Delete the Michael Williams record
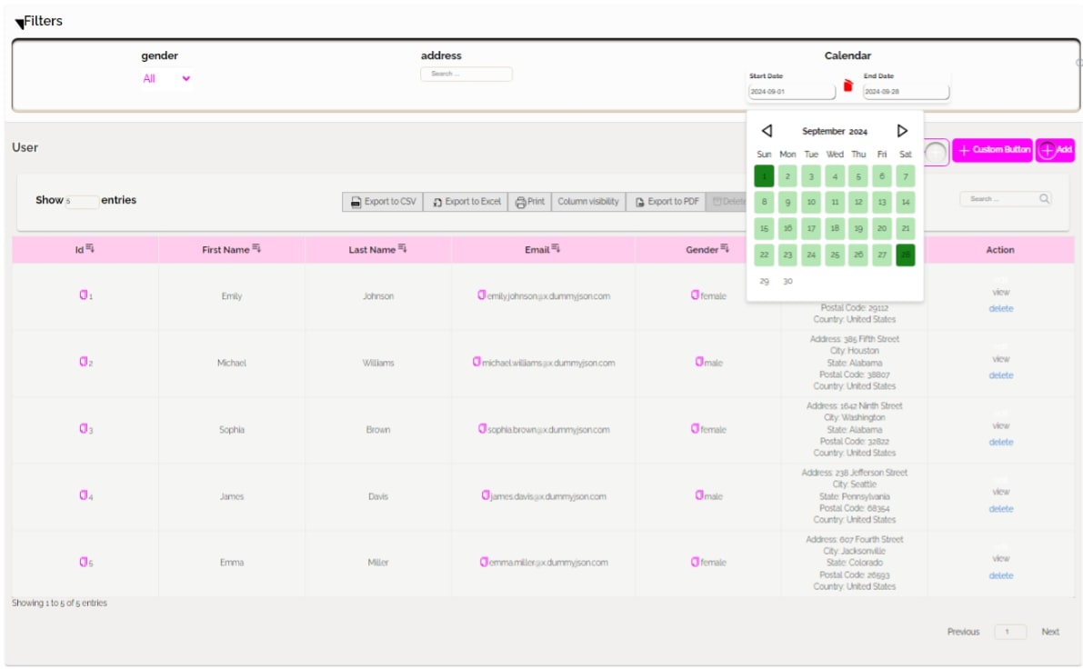The width and height of the screenshot is (1083, 669). tap(1001, 374)
